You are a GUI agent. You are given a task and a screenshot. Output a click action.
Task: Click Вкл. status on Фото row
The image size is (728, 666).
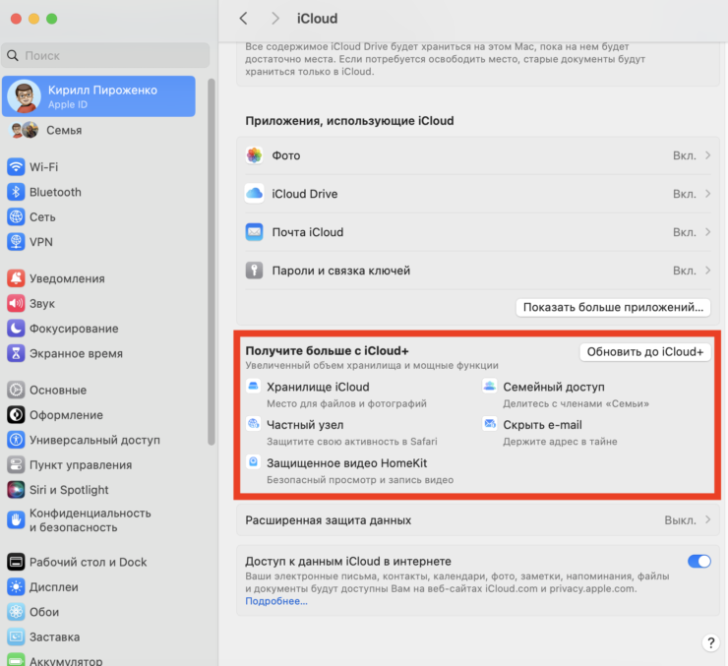(685, 155)
